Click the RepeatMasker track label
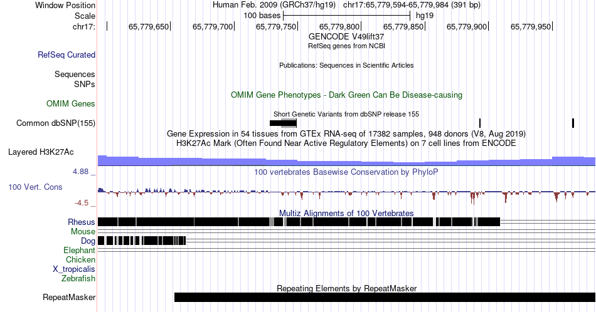The image size is (596, 312). (69, 297)
